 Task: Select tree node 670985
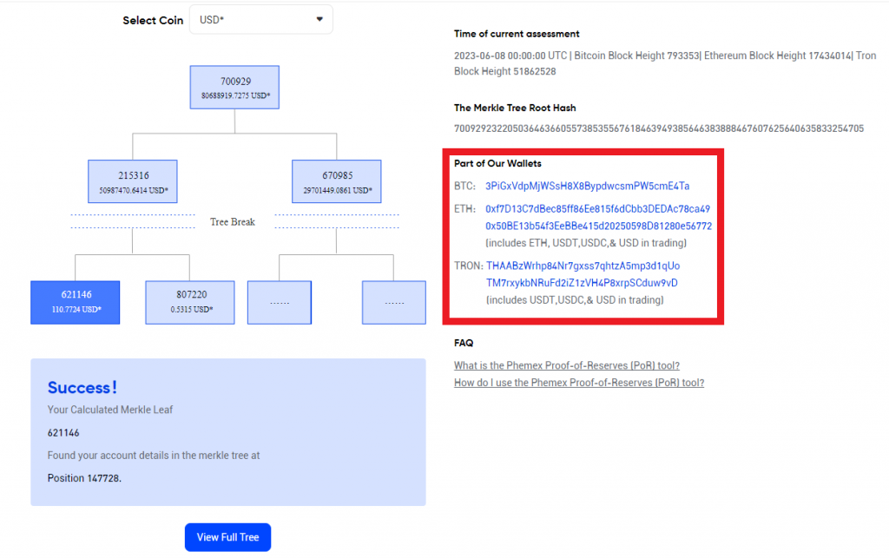pos(336,181)
